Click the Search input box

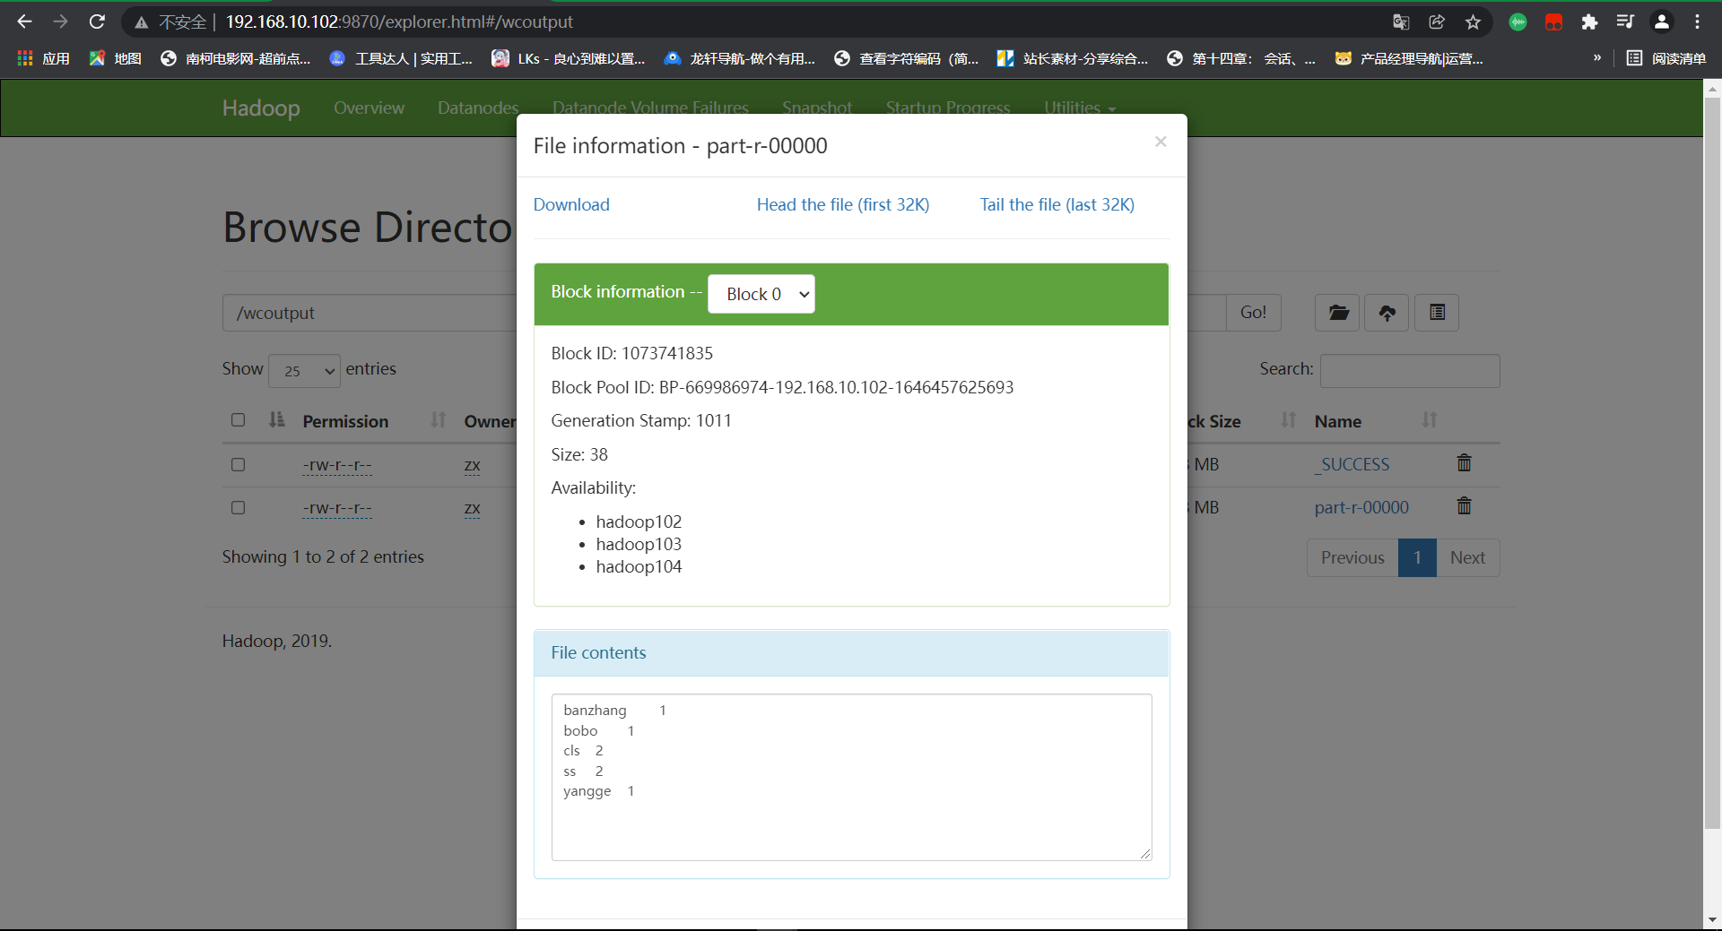tap(1410, 370)
